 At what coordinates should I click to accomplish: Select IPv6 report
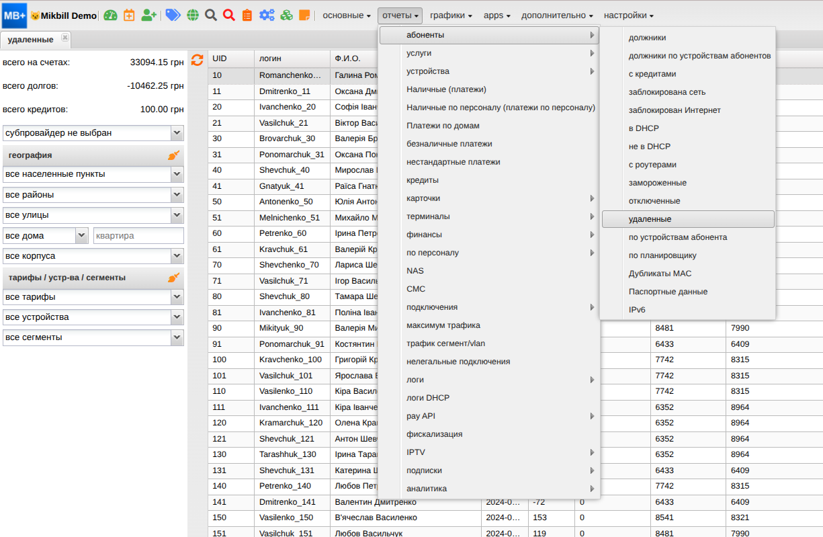point(688,310)
